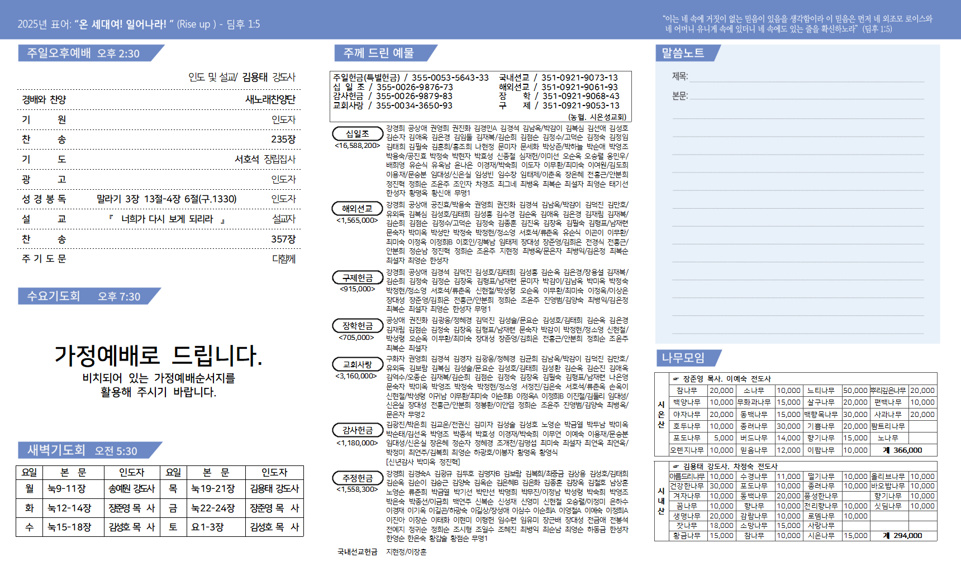This screenshot has height=567, width=961.
Task: Click the amount <705,000>
Action: [357, 338]
